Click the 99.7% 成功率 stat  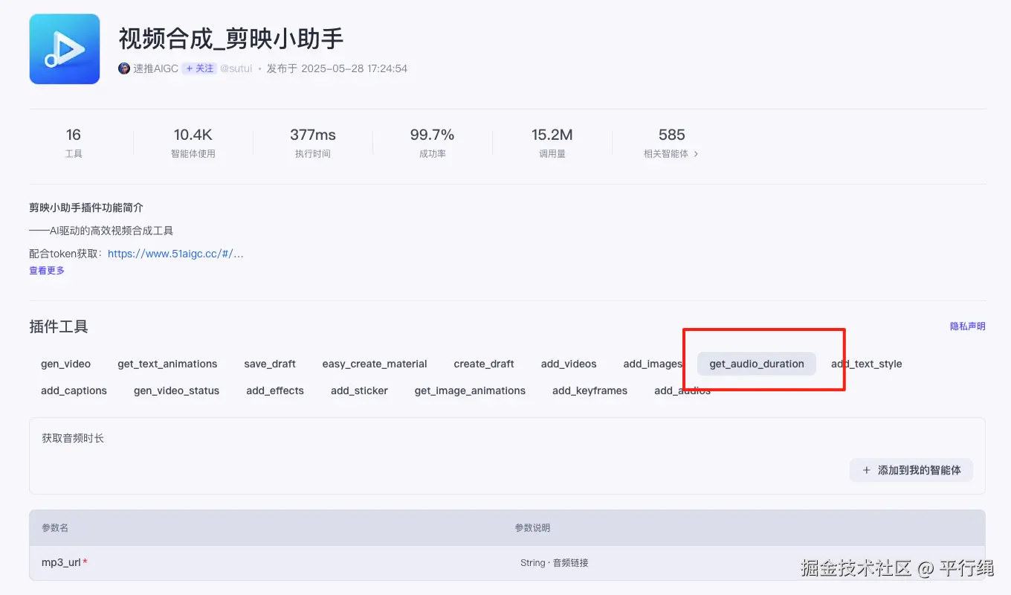pos(432,143)
